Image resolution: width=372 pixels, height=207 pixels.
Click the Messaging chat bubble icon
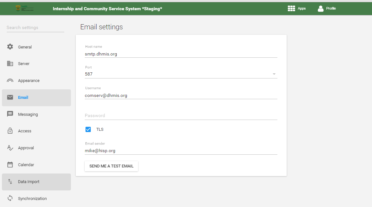tap(10, 114)
